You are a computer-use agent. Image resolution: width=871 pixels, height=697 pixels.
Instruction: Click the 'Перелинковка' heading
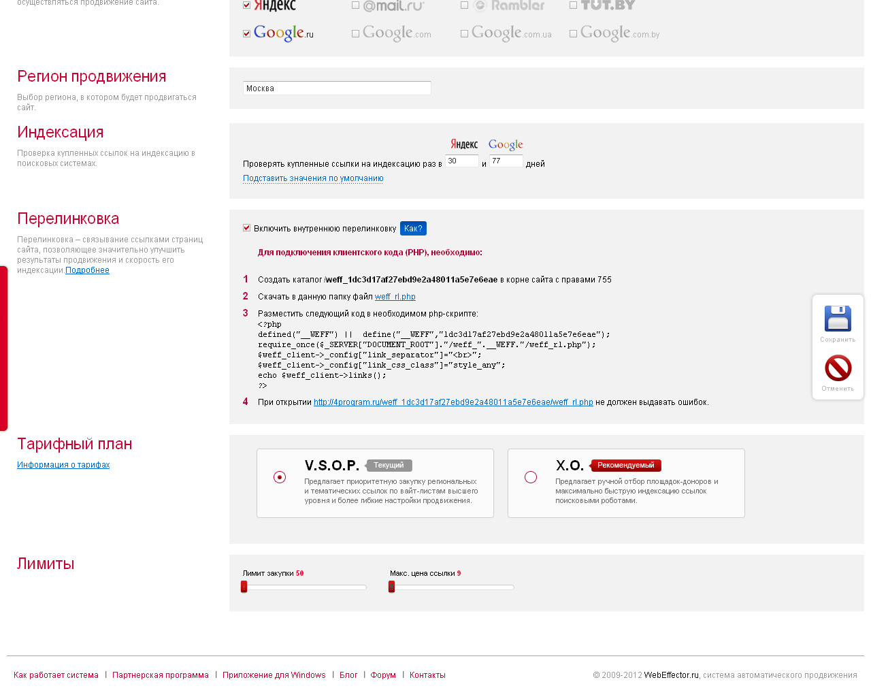click(68, 218)
